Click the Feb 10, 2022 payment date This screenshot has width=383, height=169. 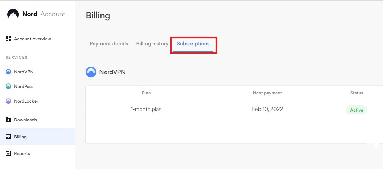[267, 109]
